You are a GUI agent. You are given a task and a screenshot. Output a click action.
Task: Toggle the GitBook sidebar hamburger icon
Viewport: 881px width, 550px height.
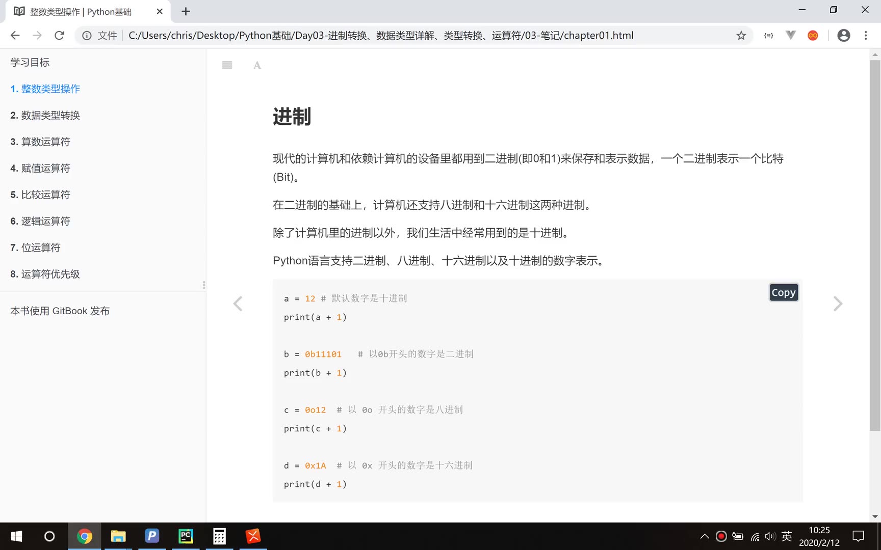coord(227,65)
